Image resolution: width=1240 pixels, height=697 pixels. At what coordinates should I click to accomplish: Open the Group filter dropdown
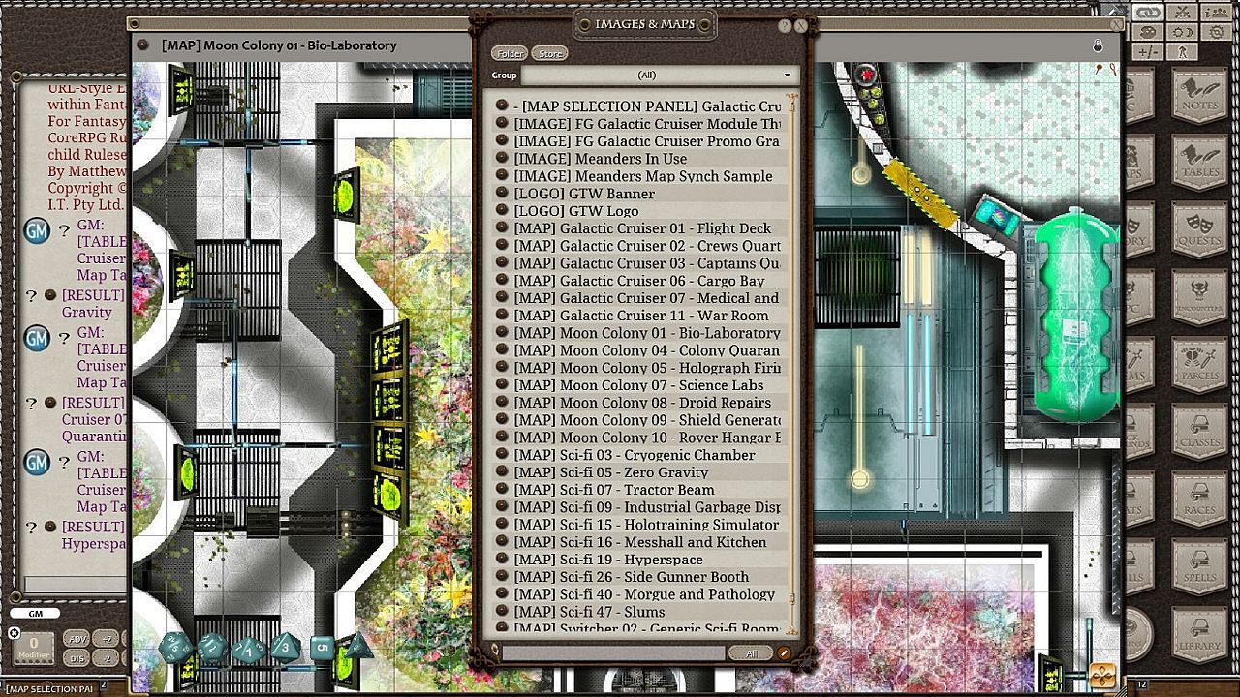(x=659, y=76)
